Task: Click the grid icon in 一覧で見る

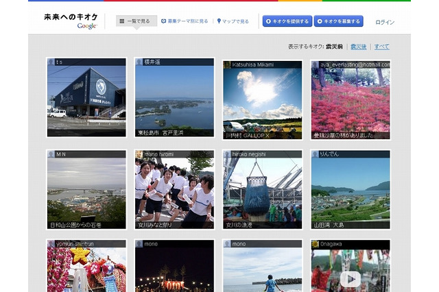Action: click(x=122, y=21)
